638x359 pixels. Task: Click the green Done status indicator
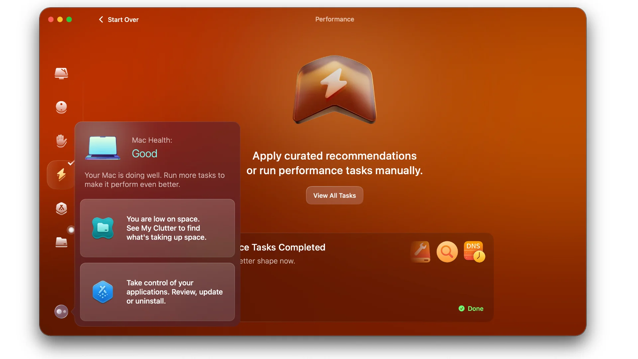coord(471,308)
